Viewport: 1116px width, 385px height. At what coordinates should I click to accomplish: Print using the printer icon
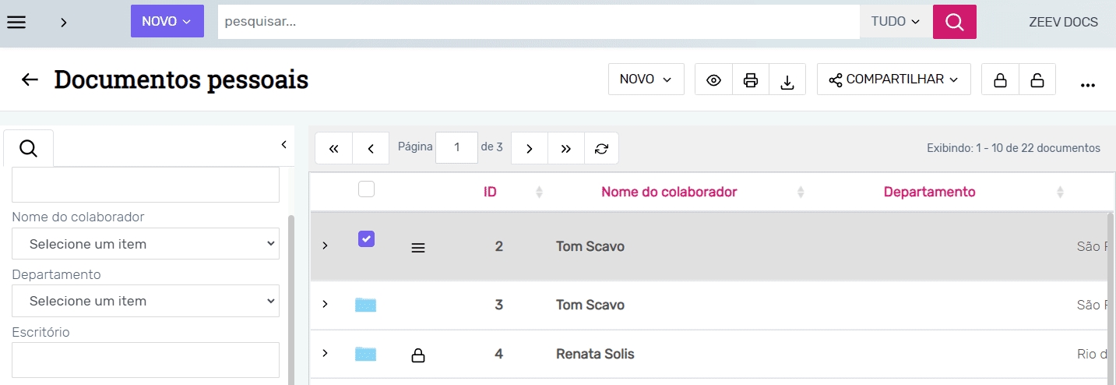click(751, 79)
